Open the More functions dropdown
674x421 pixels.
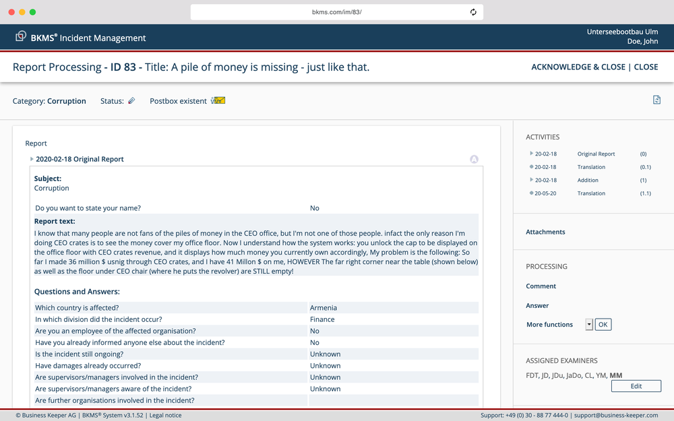click(588, 324)
